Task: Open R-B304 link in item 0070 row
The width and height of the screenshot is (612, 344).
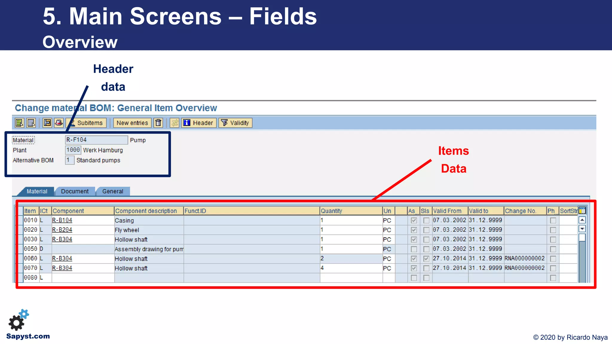Action: pyautogui.click(x=62, y=268)
